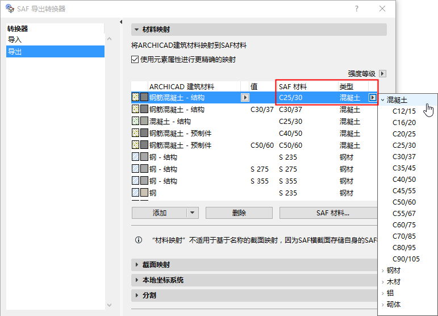Viewport: 438px width, 316px height.
Task: Toggle 使用元素属性进行更精确的映射 checkbox
Action: (135, 60)
